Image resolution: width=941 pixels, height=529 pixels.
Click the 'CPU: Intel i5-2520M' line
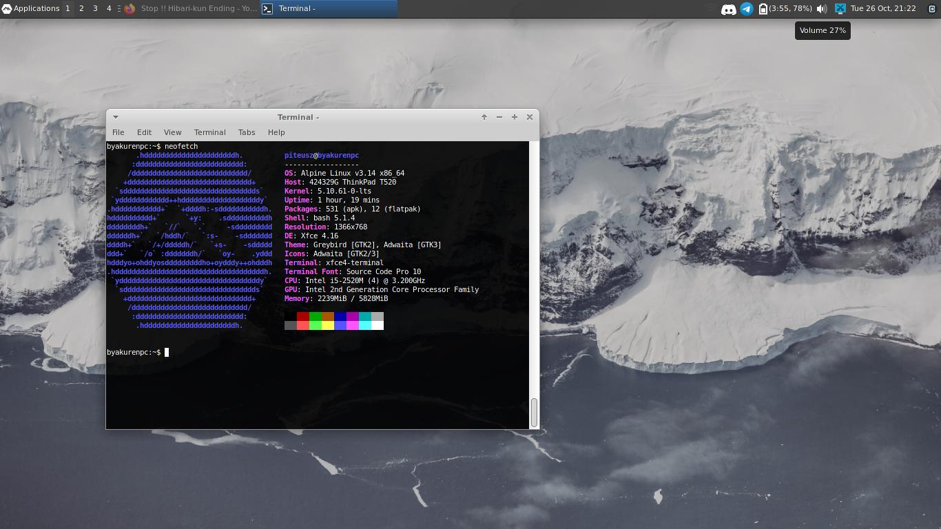355,281
